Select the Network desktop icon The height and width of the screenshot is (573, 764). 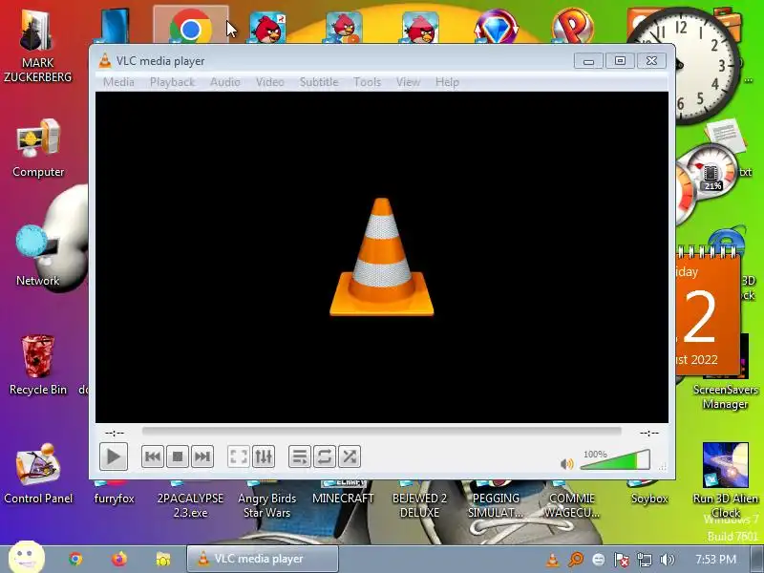(x=37, y=256)
